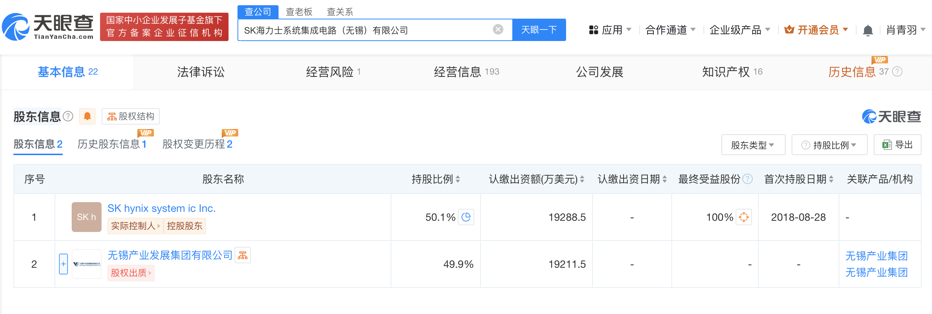Open the SK hynix system ic Inc. link
Viewport: 932px width, 314px height.
[161, 208]
